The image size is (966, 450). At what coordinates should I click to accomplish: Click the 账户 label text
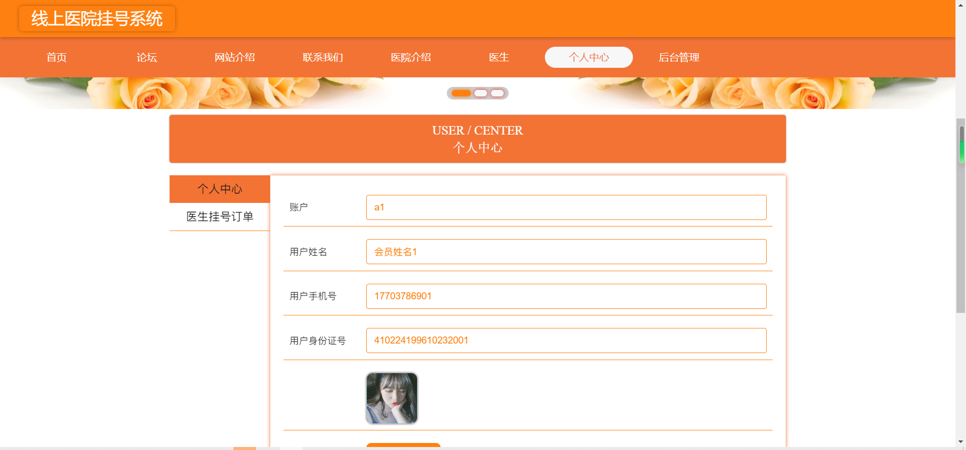298,207
